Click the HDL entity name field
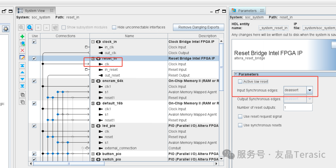Screen dimensions: 336x168 pos(273,28)
